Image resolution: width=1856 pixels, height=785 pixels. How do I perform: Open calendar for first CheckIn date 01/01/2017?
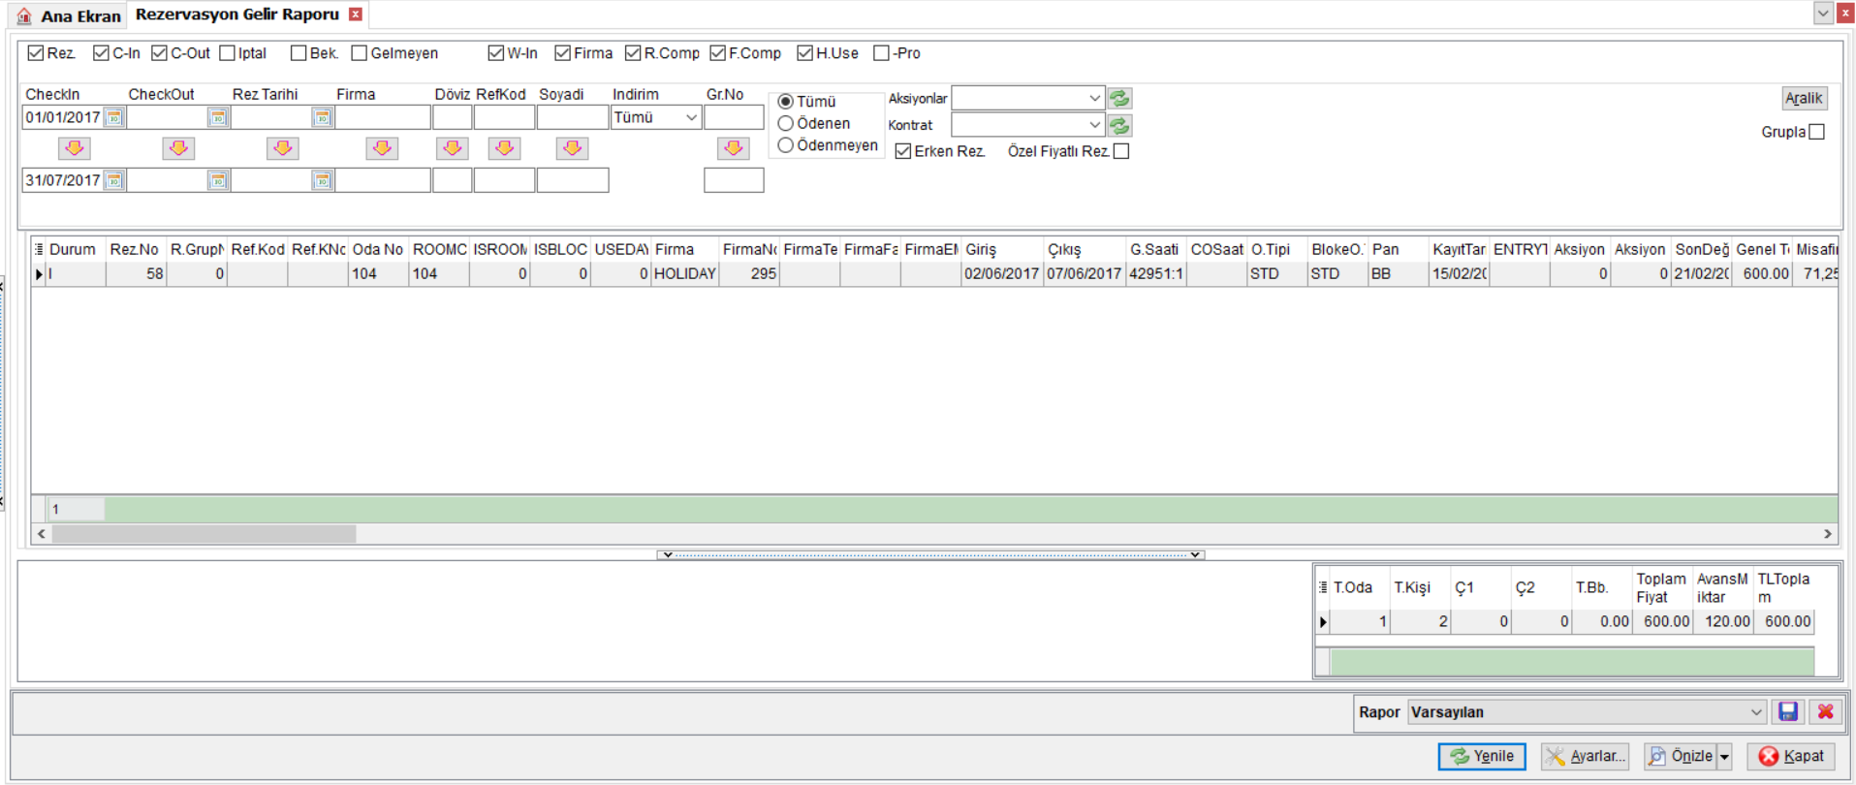click(x=114, y=117)
